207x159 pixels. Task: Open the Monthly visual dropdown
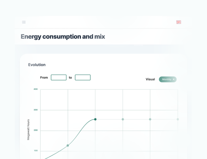click(x=167, y=79)
